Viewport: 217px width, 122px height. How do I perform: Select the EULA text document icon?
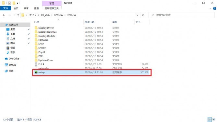[36, 64]
